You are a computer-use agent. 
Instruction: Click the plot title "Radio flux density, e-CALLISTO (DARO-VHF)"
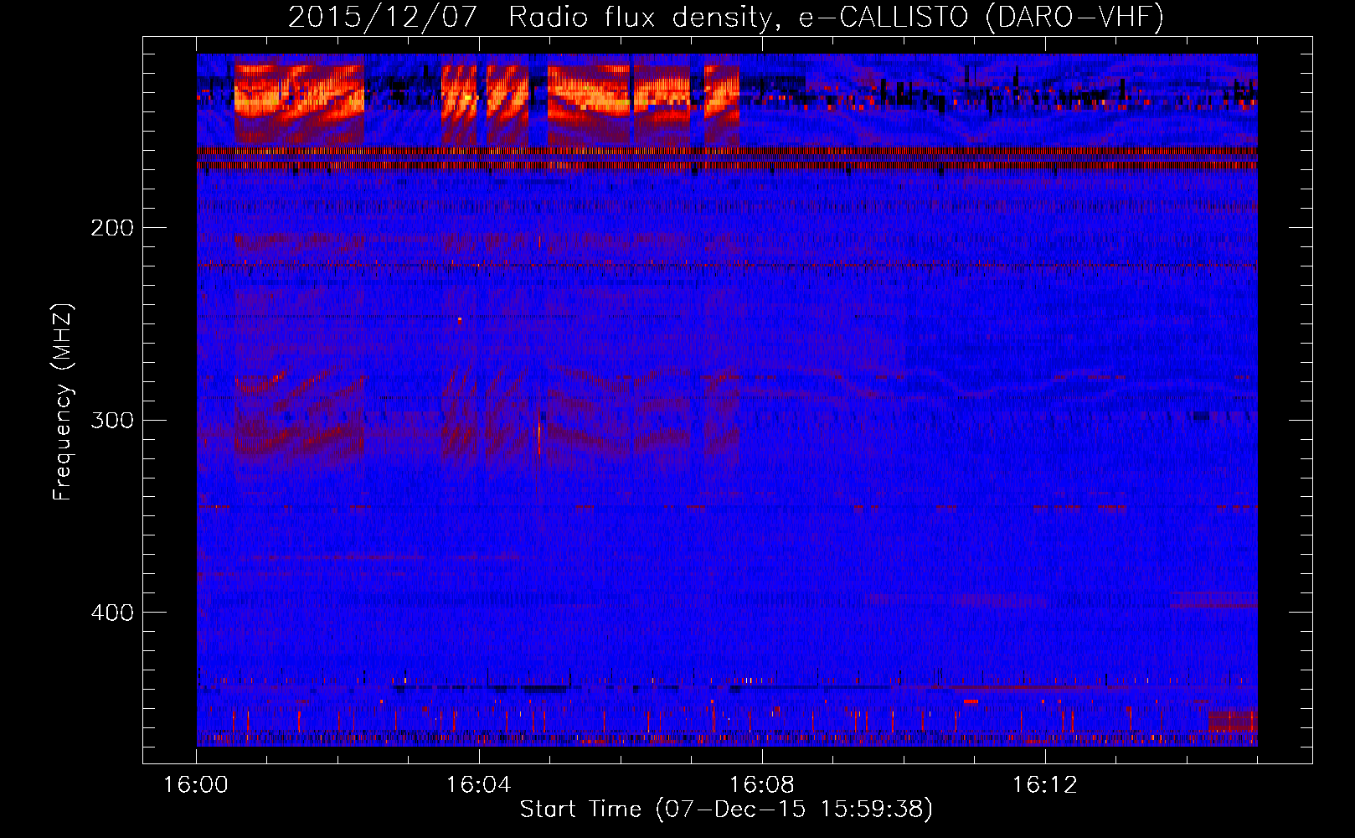836,18
